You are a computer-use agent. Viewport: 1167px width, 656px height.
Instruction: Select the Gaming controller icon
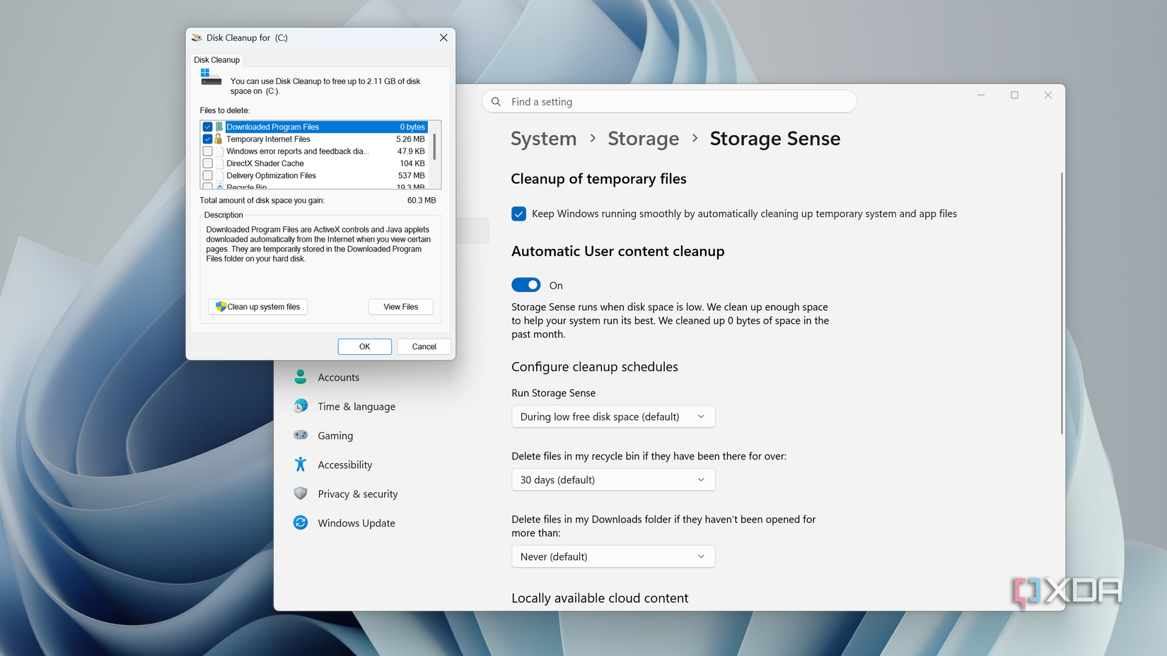coord(301,435)
